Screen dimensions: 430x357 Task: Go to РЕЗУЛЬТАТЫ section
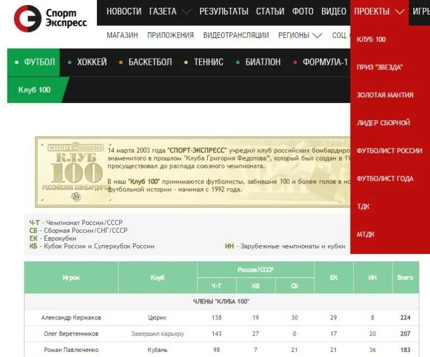tap(224, 12)
